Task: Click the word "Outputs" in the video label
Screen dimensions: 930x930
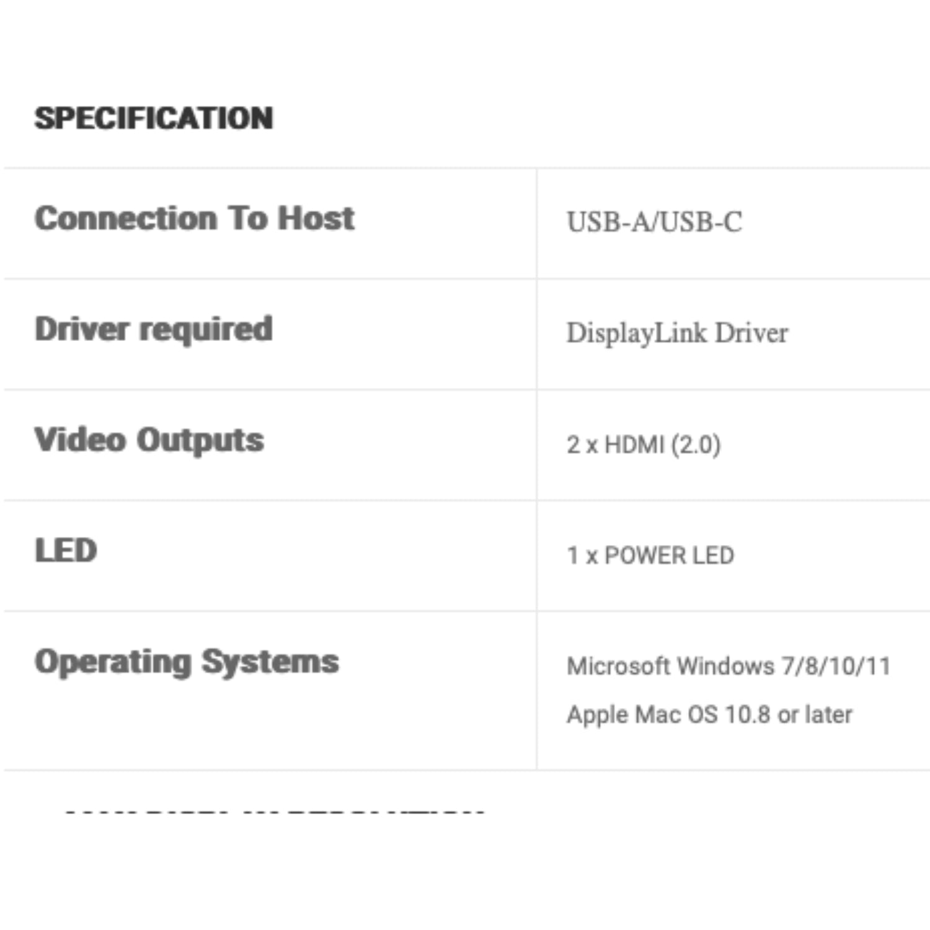Action: (x=200, y=440)
